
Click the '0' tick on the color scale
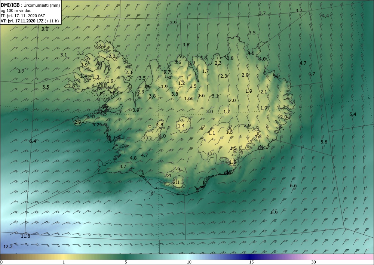[1, 262]
